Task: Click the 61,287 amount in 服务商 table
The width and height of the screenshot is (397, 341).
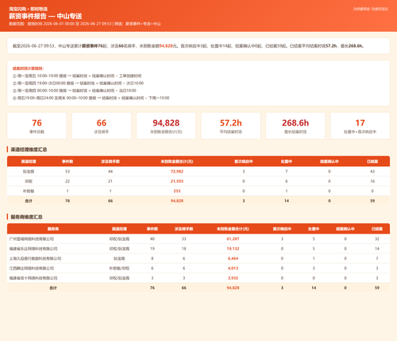Action: (x=233, y=239)
